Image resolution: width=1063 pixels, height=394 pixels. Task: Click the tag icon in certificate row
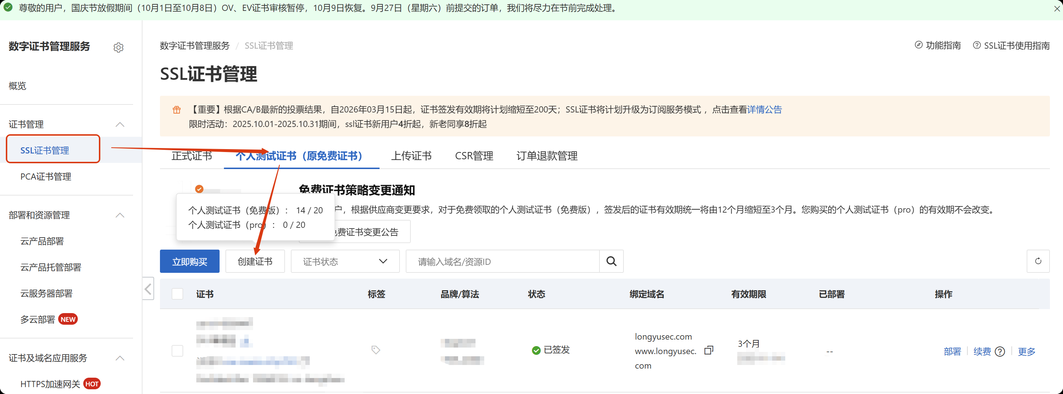pos(376,350)
